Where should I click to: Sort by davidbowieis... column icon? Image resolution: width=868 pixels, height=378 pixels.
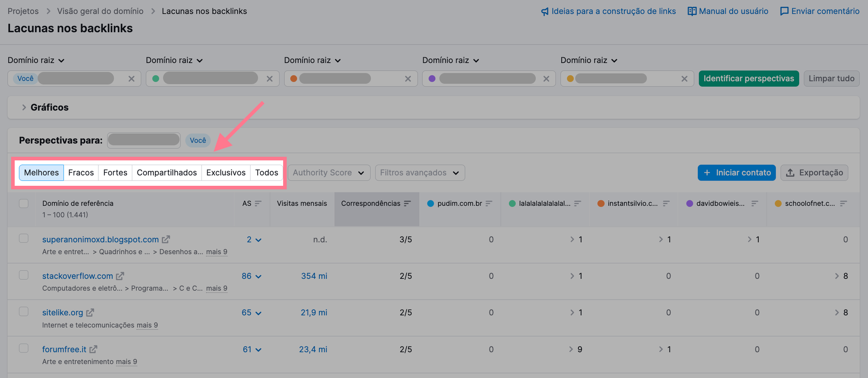click(x=755, y=203)
